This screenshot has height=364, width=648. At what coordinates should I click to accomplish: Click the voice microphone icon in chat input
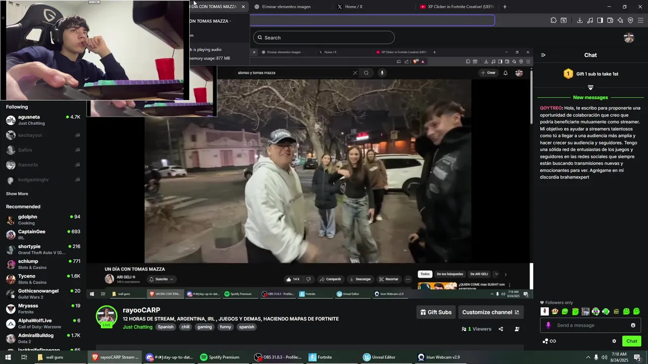[x=548, y=325]
